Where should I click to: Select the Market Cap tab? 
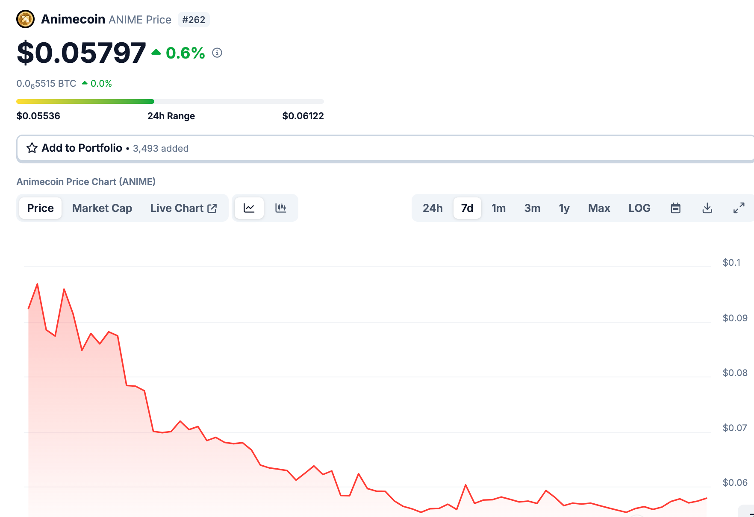pyautogui.click(x=102, y=208)
